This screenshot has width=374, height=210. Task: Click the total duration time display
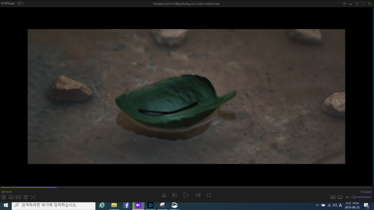click(366, 192)
